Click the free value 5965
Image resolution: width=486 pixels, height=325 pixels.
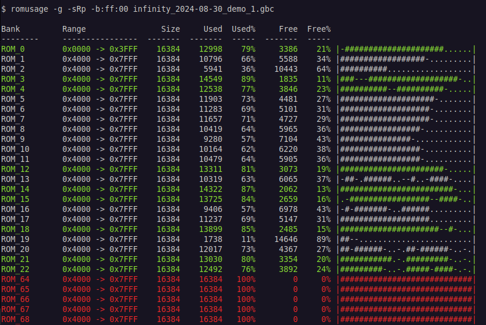click(288, 129)
